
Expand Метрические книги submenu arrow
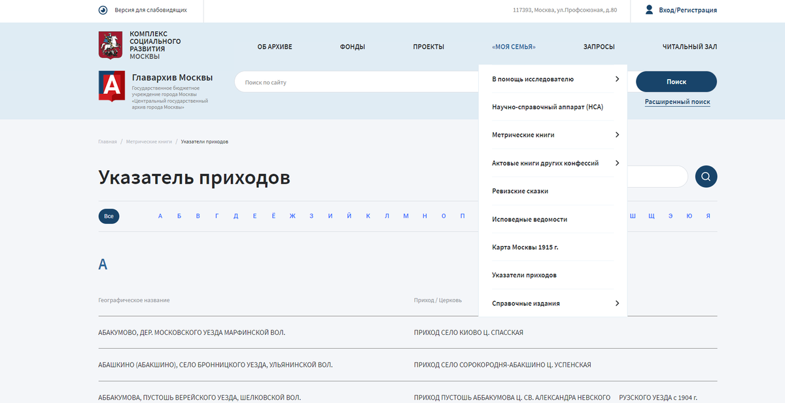point(617,135)
